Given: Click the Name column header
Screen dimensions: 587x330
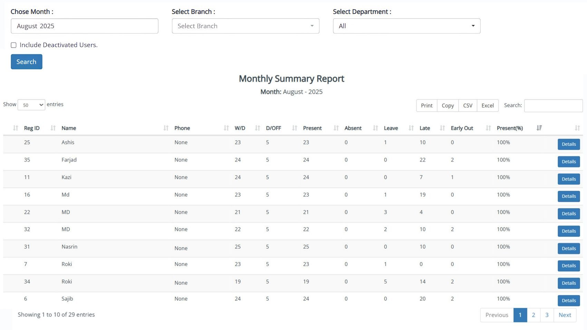Looking at the screenshot, I should 69,128.
